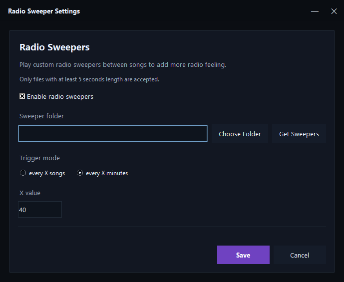Minimize the Radio Sweeper Settings window
Screen dimensions: 344x282
[x=315, y=11]
